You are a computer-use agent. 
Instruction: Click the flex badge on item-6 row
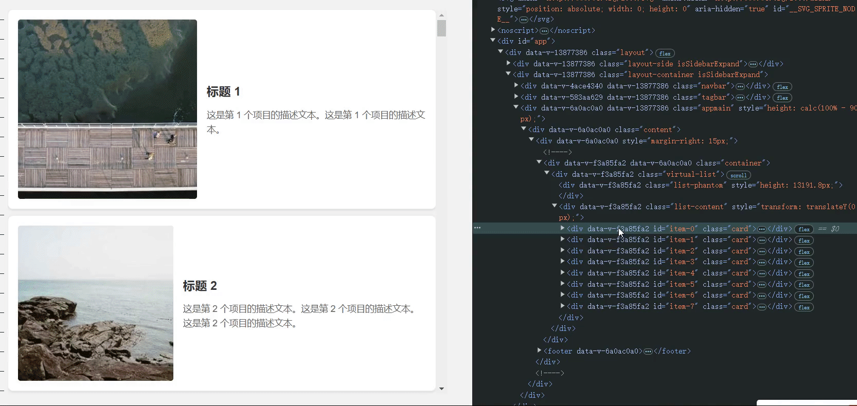pyautogui.click(x=804, y=296)
